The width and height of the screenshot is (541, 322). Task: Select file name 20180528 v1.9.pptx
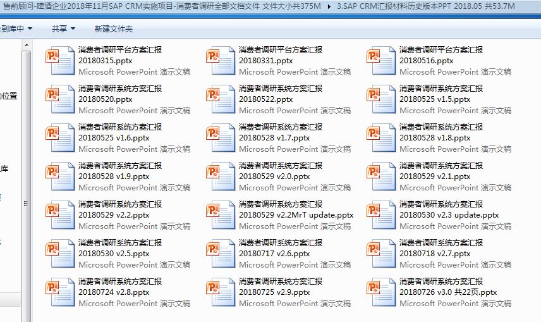tap(114, 176)
